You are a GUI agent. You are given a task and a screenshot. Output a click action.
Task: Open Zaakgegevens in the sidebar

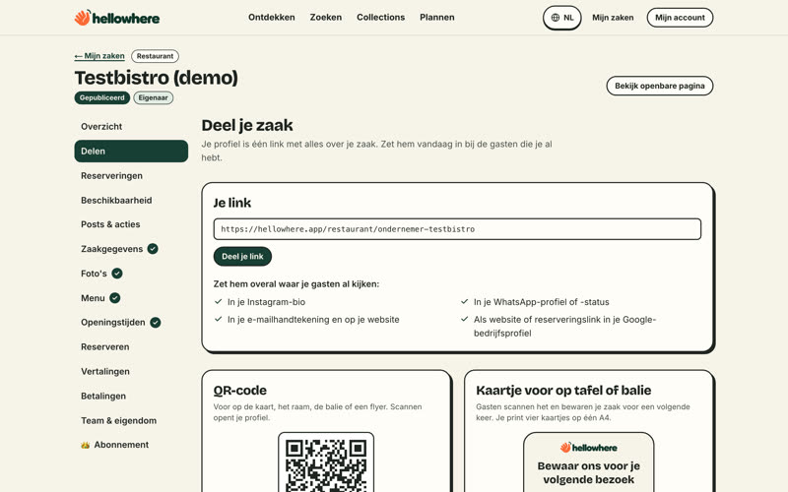pos(131,249)
